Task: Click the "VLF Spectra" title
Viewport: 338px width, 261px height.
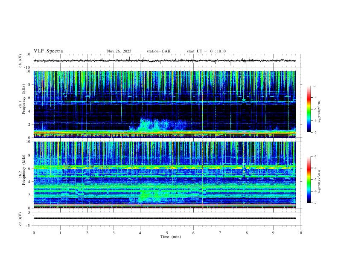Action: pos(48,51)
